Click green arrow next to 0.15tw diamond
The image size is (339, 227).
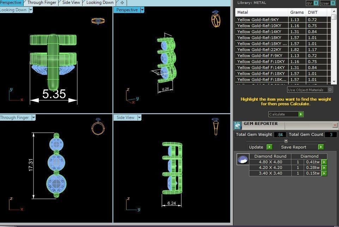[324, 174]
